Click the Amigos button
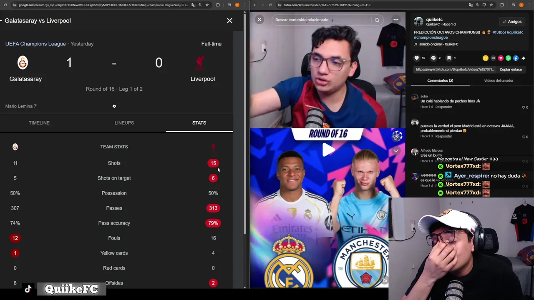The height and width of the screenshot is (300, 534). pyautogui.click(x=512, y=22)
